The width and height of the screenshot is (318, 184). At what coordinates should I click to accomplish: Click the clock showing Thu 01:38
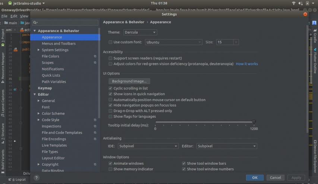coord(159,3)
